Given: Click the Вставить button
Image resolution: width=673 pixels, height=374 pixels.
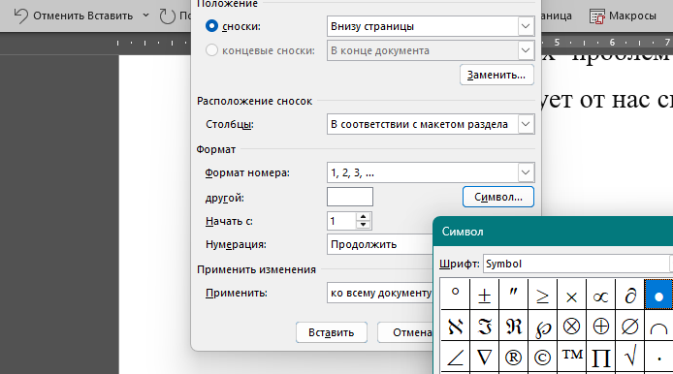Looking at the screenshot, I should 332,332.
